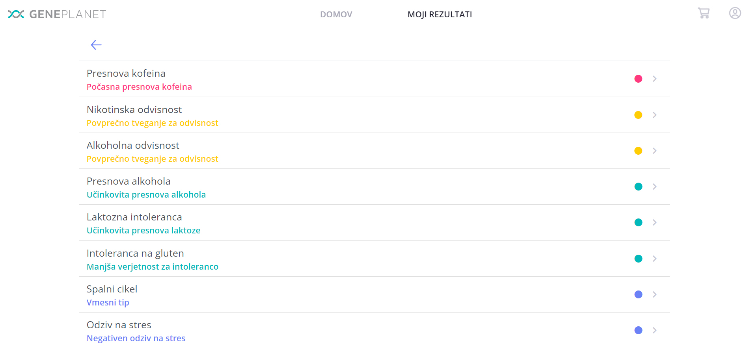745x346 pixels.
Task: Open Učinkovita presnova laktoze result
Action: 143,231
